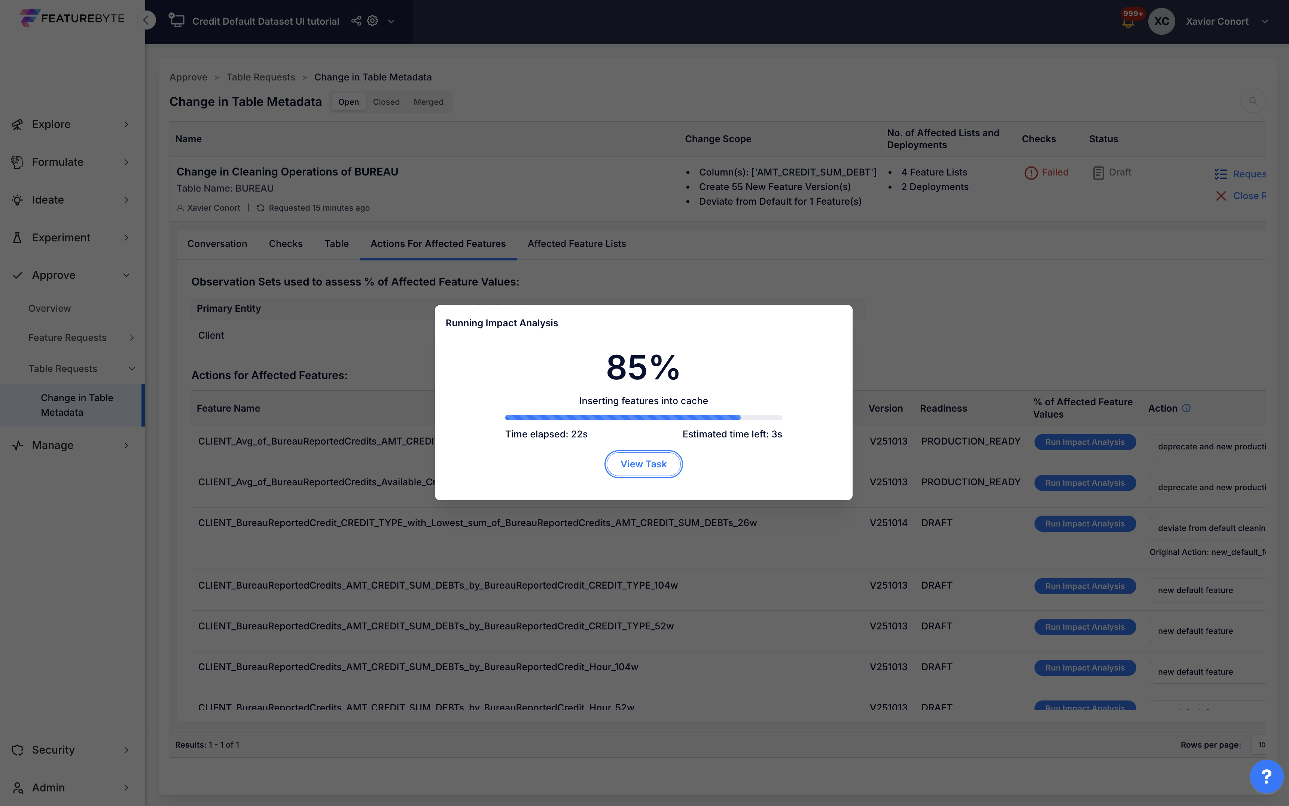Open the catalog settings gear icon

click(373, 21)
